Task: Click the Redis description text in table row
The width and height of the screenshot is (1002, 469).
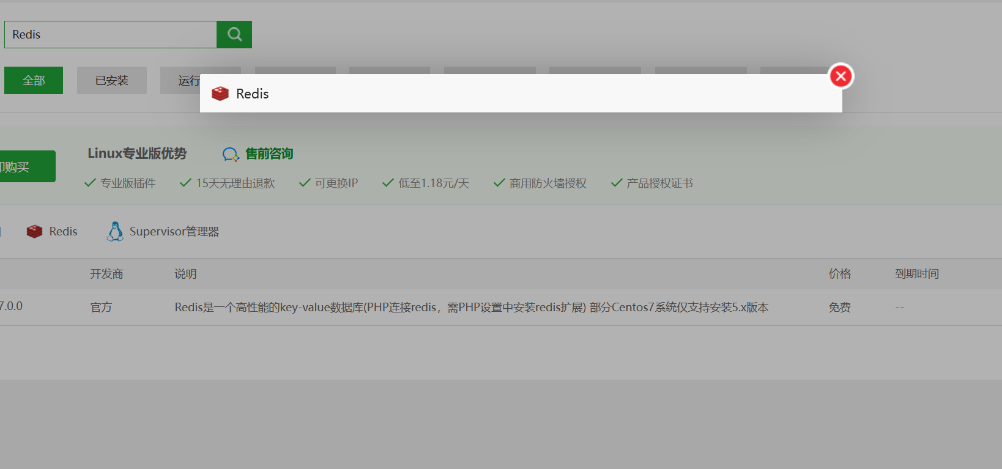Action: tap(471, 307)
